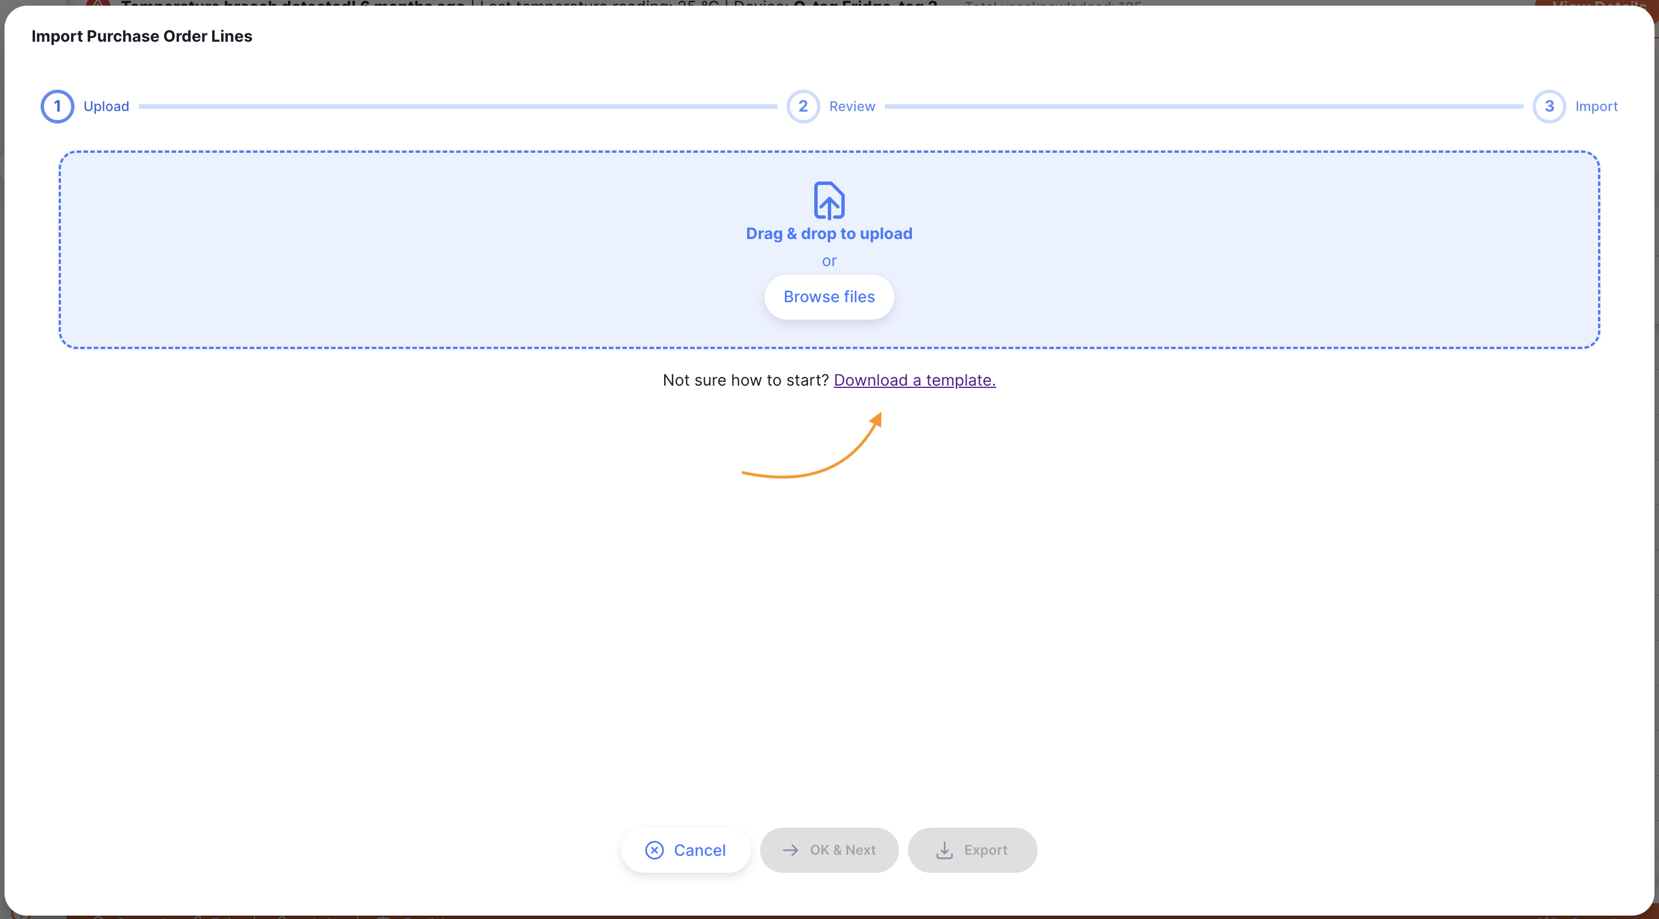This screenshot has height=919, width=1659.
Task: Select the Upload step label
Action: pos(106,106)
